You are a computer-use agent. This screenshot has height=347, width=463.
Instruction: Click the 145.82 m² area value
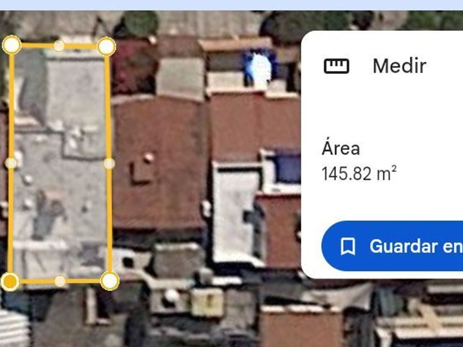click(x=359, y=173)
